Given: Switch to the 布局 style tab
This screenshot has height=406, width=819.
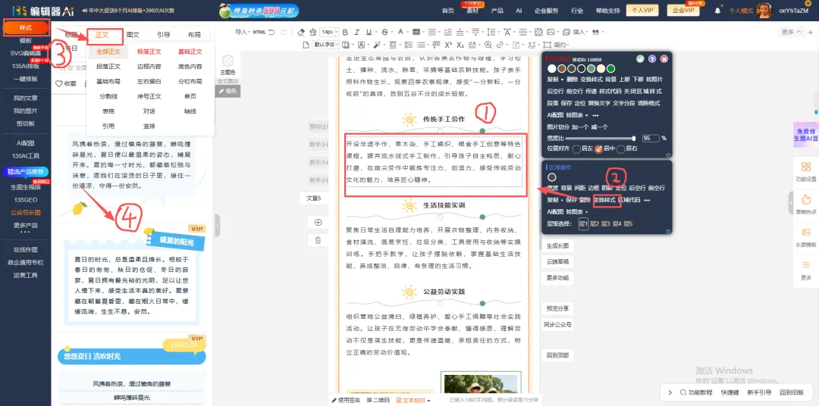Looking at the screenshot, I should click(194, 35).
